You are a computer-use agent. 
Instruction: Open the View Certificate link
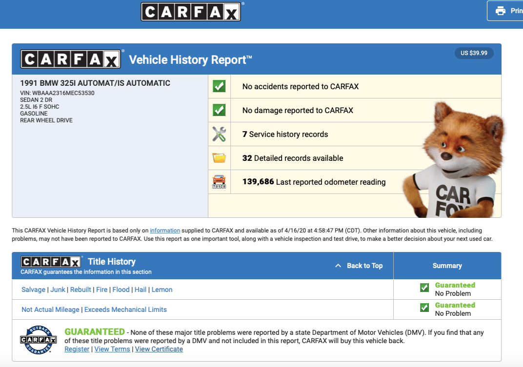click(x=159, y=349)
